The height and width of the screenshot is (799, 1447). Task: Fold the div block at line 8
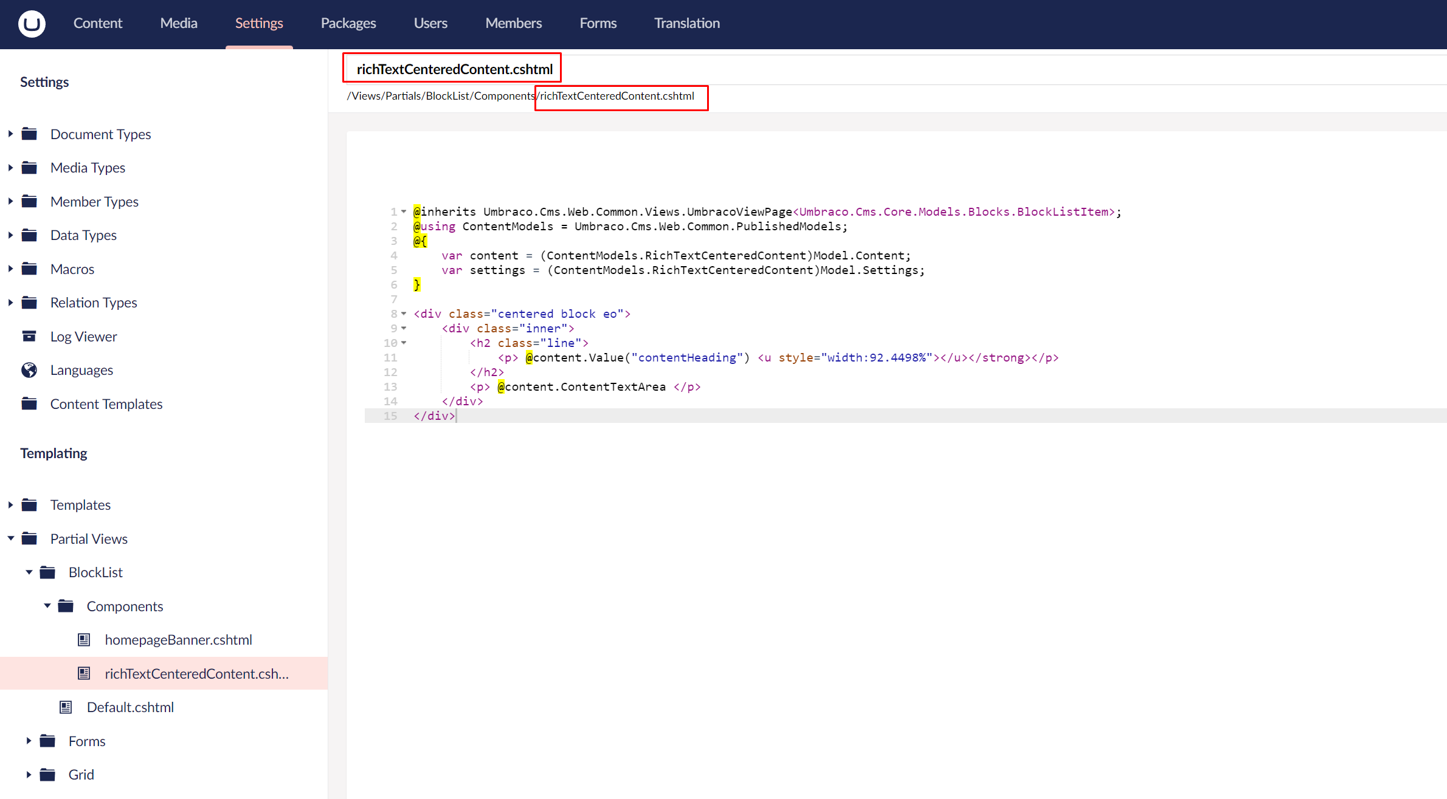pyautogui.click(x=404, y=314)
